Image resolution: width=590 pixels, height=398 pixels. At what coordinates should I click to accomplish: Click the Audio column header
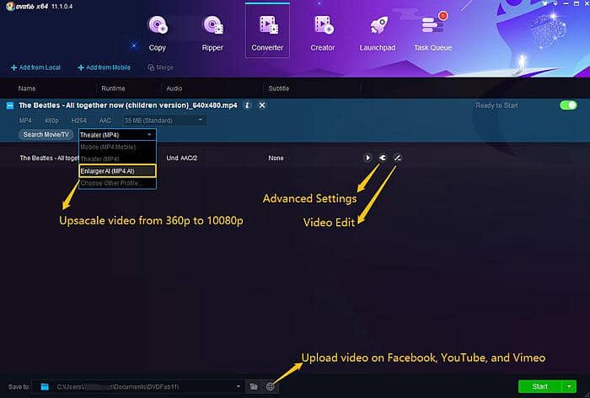coord(174,89)
